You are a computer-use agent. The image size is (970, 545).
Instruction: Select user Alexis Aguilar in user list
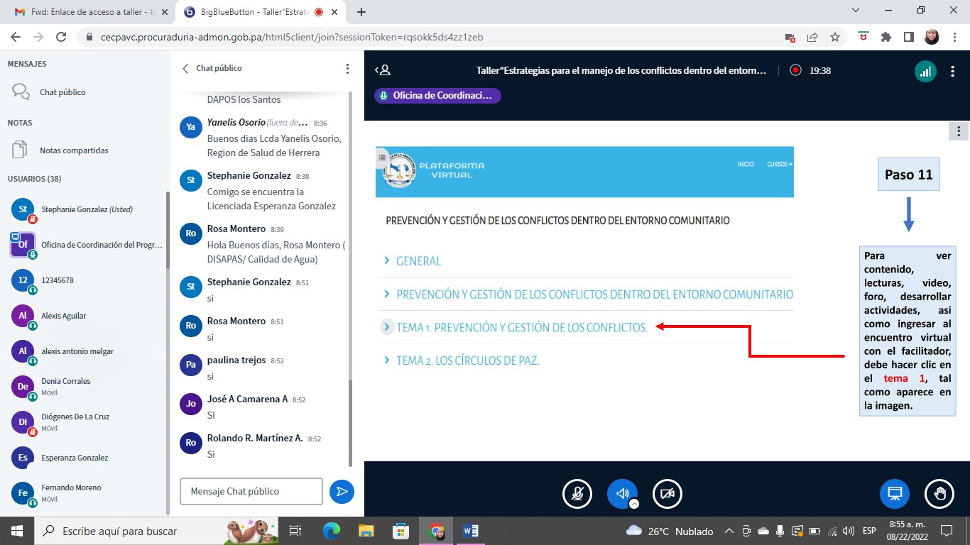click(64, 316)
